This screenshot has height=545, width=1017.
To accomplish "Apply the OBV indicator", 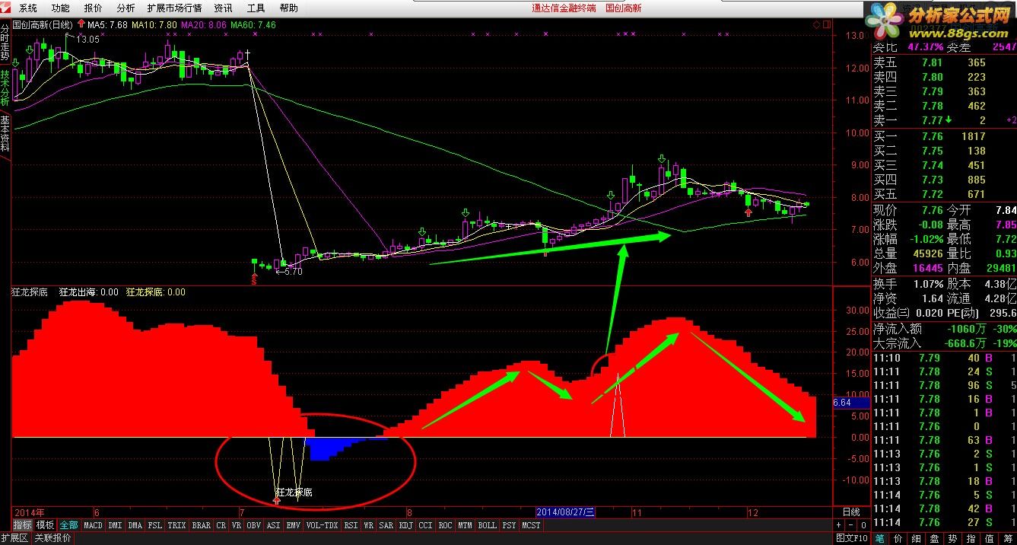I will click(254, 525).
